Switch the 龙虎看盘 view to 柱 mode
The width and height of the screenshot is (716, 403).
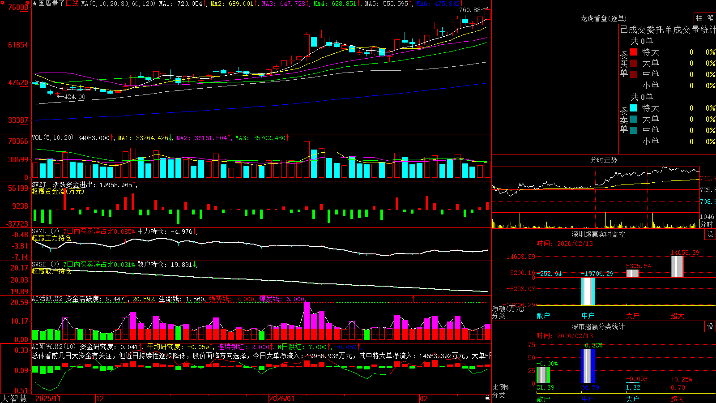tap(699, 18)
